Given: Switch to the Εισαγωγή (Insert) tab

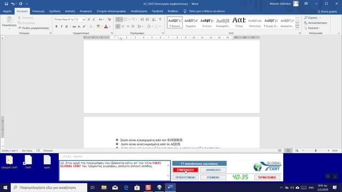Looking at the screenshot, I should tap(38, 11).
